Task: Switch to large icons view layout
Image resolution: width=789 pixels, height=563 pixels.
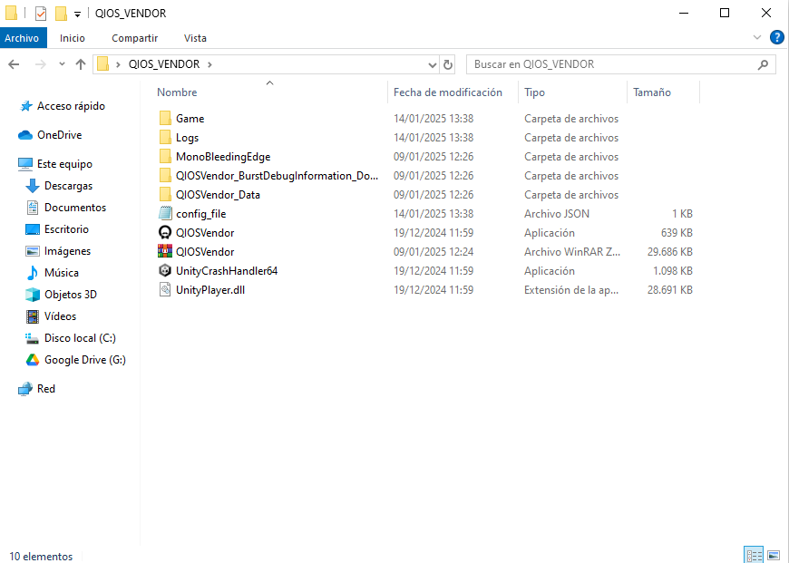Action: point(774,556)
